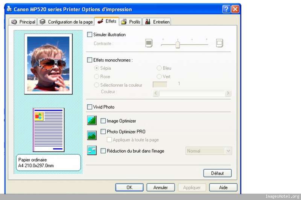Image resolution: width=301 pixels, height=200 pixels.
Task: Open the Entretien tab
Action: coord(157,22)
